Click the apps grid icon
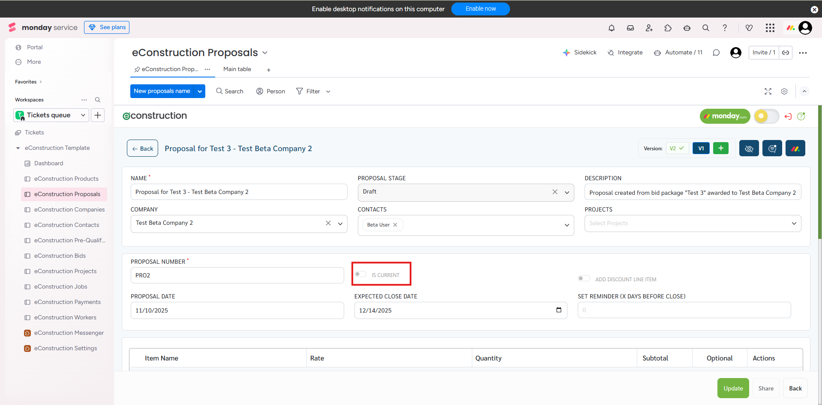The height and width of the screenshot is (405, 822). 770,28
